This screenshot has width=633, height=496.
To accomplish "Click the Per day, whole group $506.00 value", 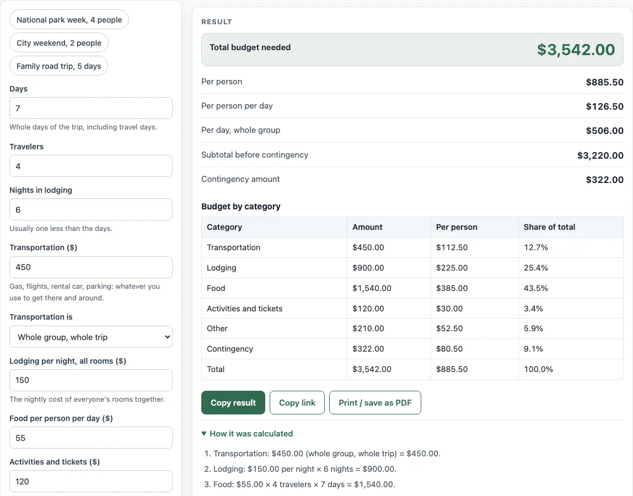I will [604, 131].
